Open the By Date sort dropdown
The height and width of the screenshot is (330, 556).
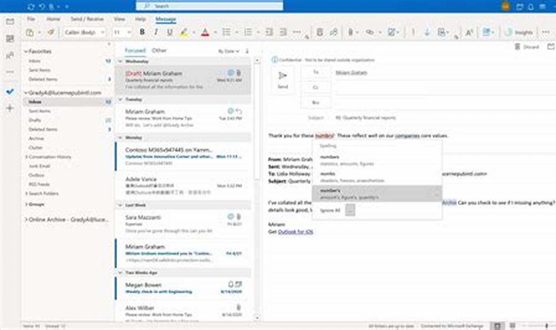click(x=228, y=51)
